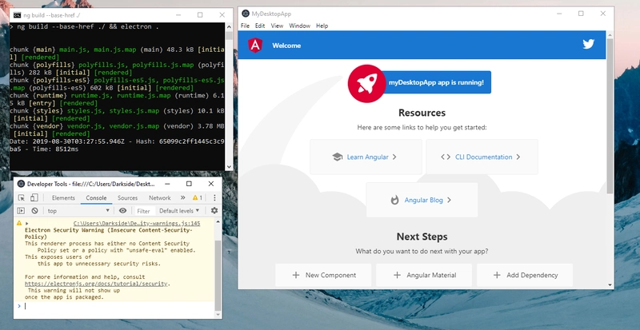Click the plus icon on Add Dependency

pos(497,275)
